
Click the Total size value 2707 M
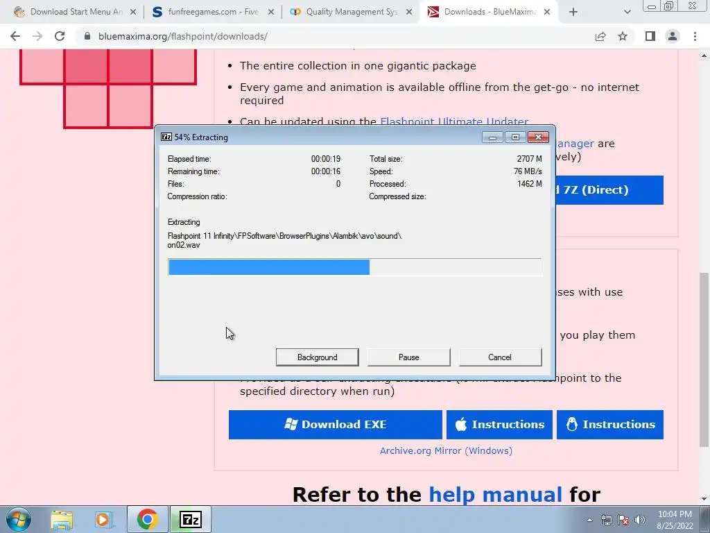[529, 159]
